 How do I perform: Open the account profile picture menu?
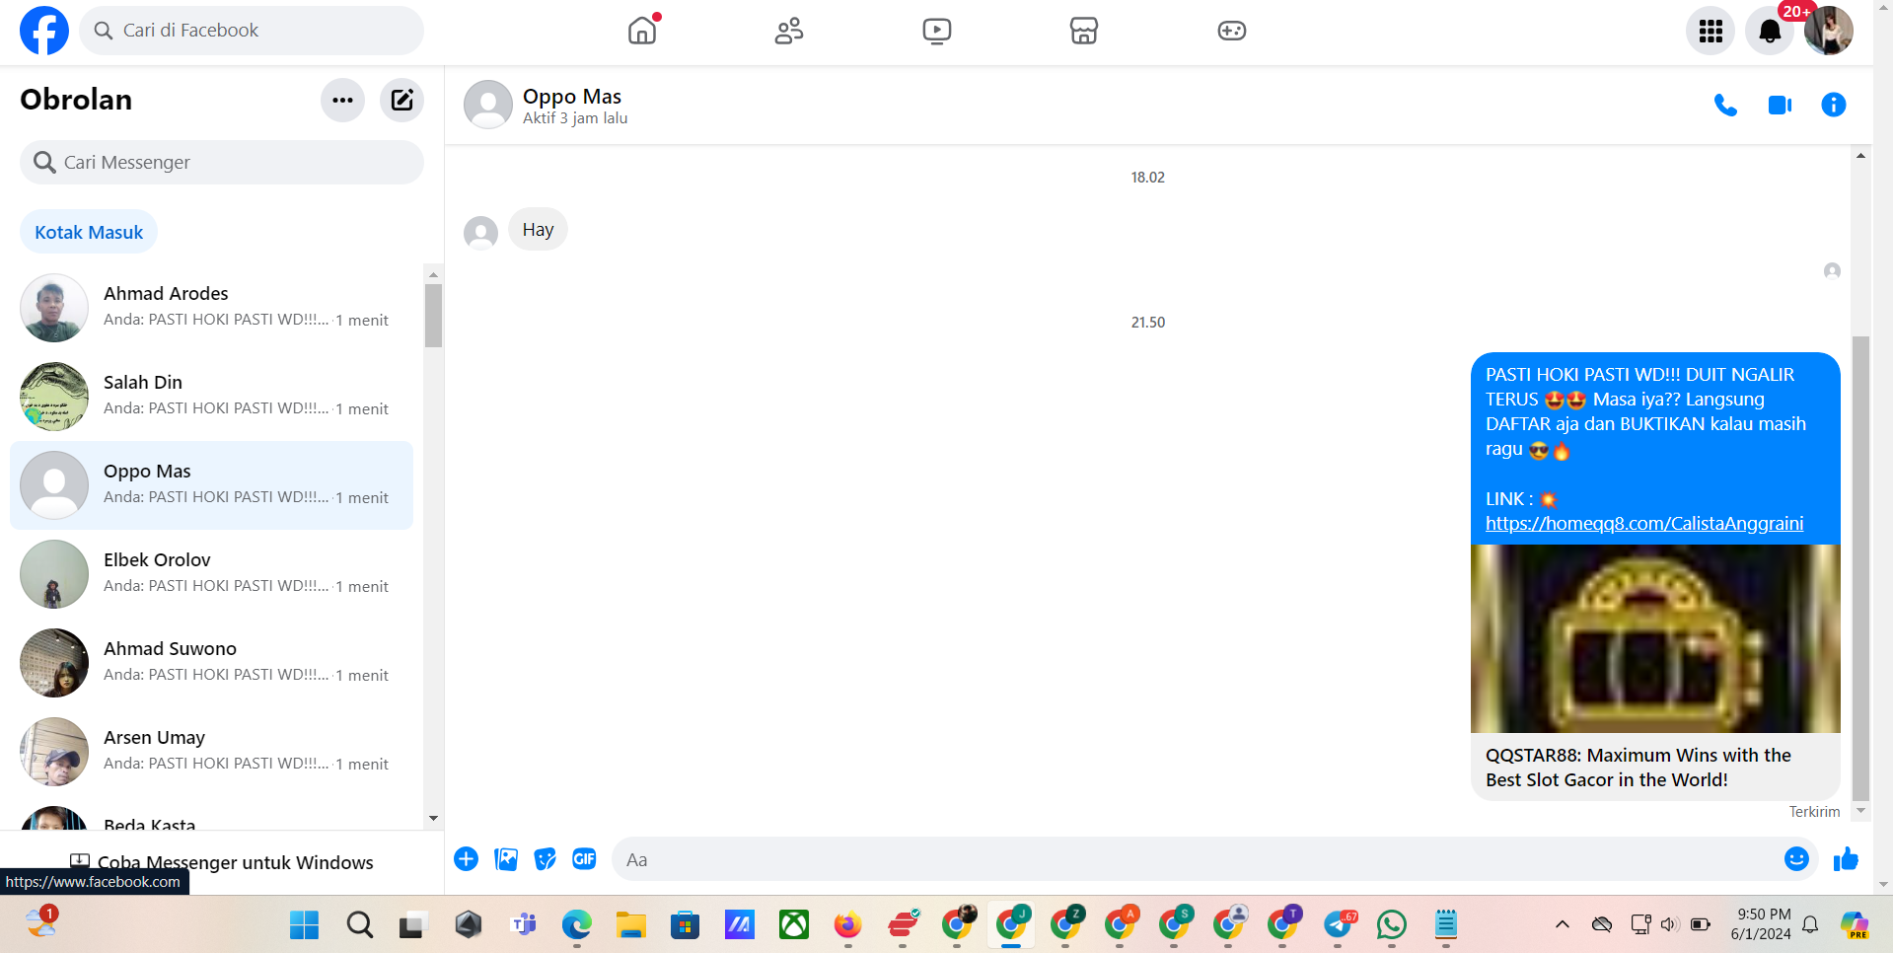click(1829, 31)
